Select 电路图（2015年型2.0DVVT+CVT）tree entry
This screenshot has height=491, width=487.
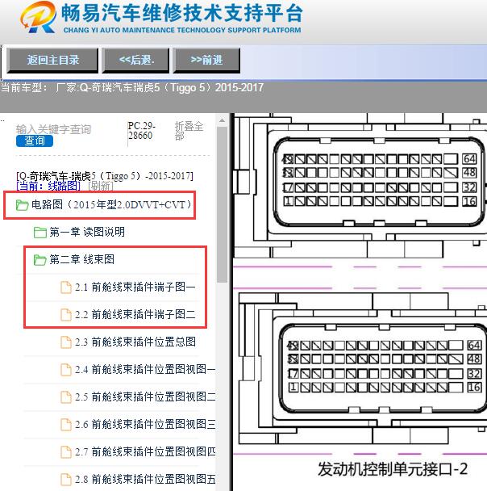click(x=111, y=205)
